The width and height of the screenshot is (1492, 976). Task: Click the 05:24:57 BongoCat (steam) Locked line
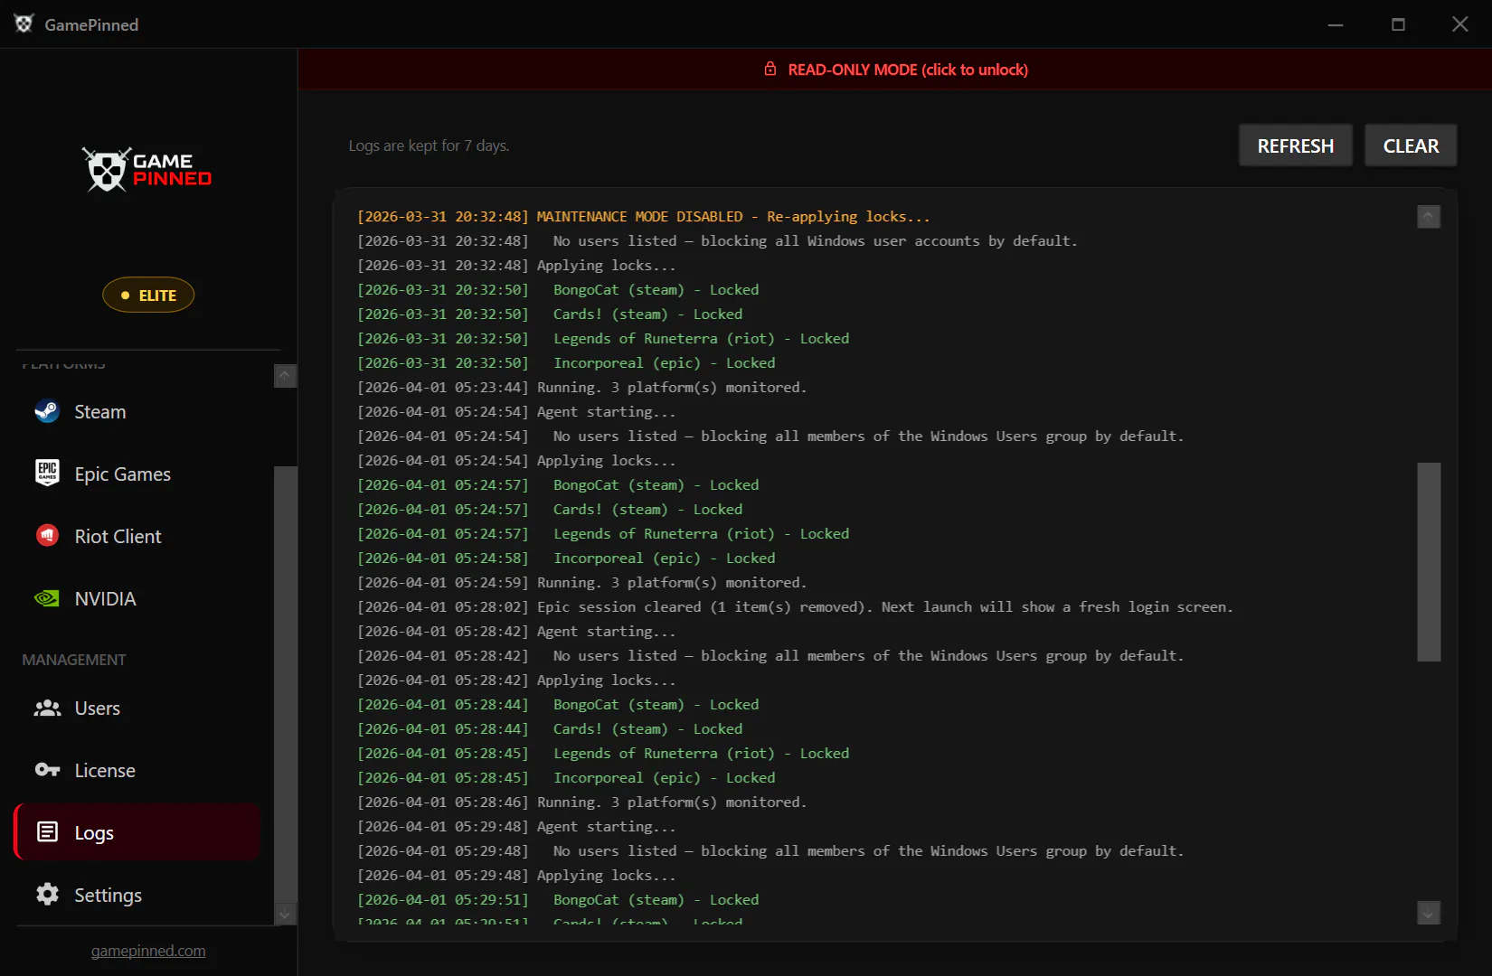coord(558,484)
